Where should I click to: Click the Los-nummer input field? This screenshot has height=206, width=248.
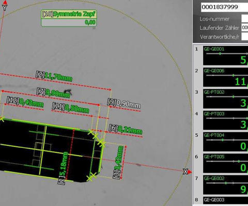tap(245, 19)
